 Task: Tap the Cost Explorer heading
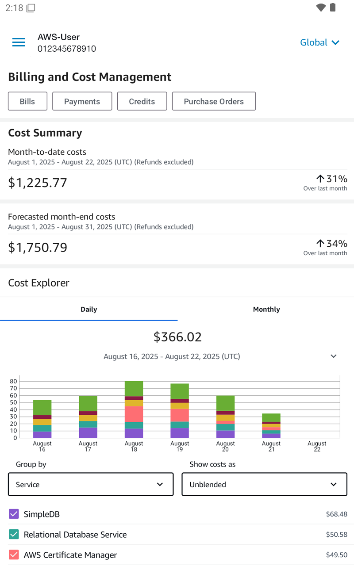(x=38, y=283)
